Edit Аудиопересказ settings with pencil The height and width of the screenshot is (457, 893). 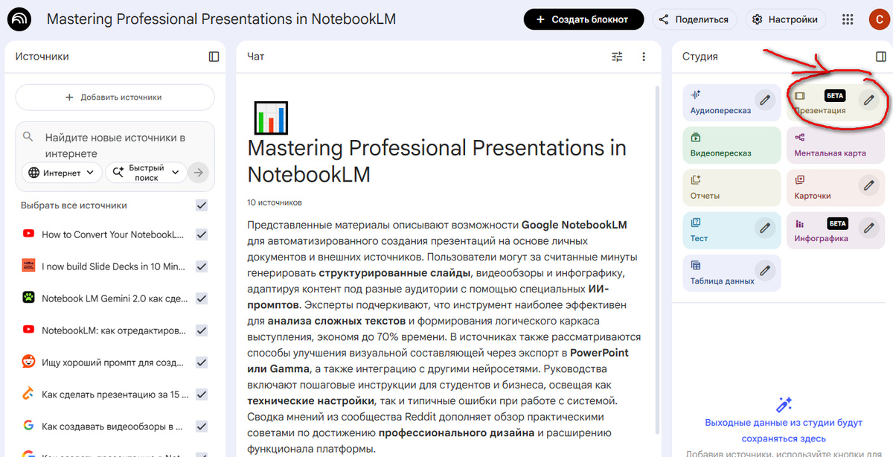tap(765, 99)
